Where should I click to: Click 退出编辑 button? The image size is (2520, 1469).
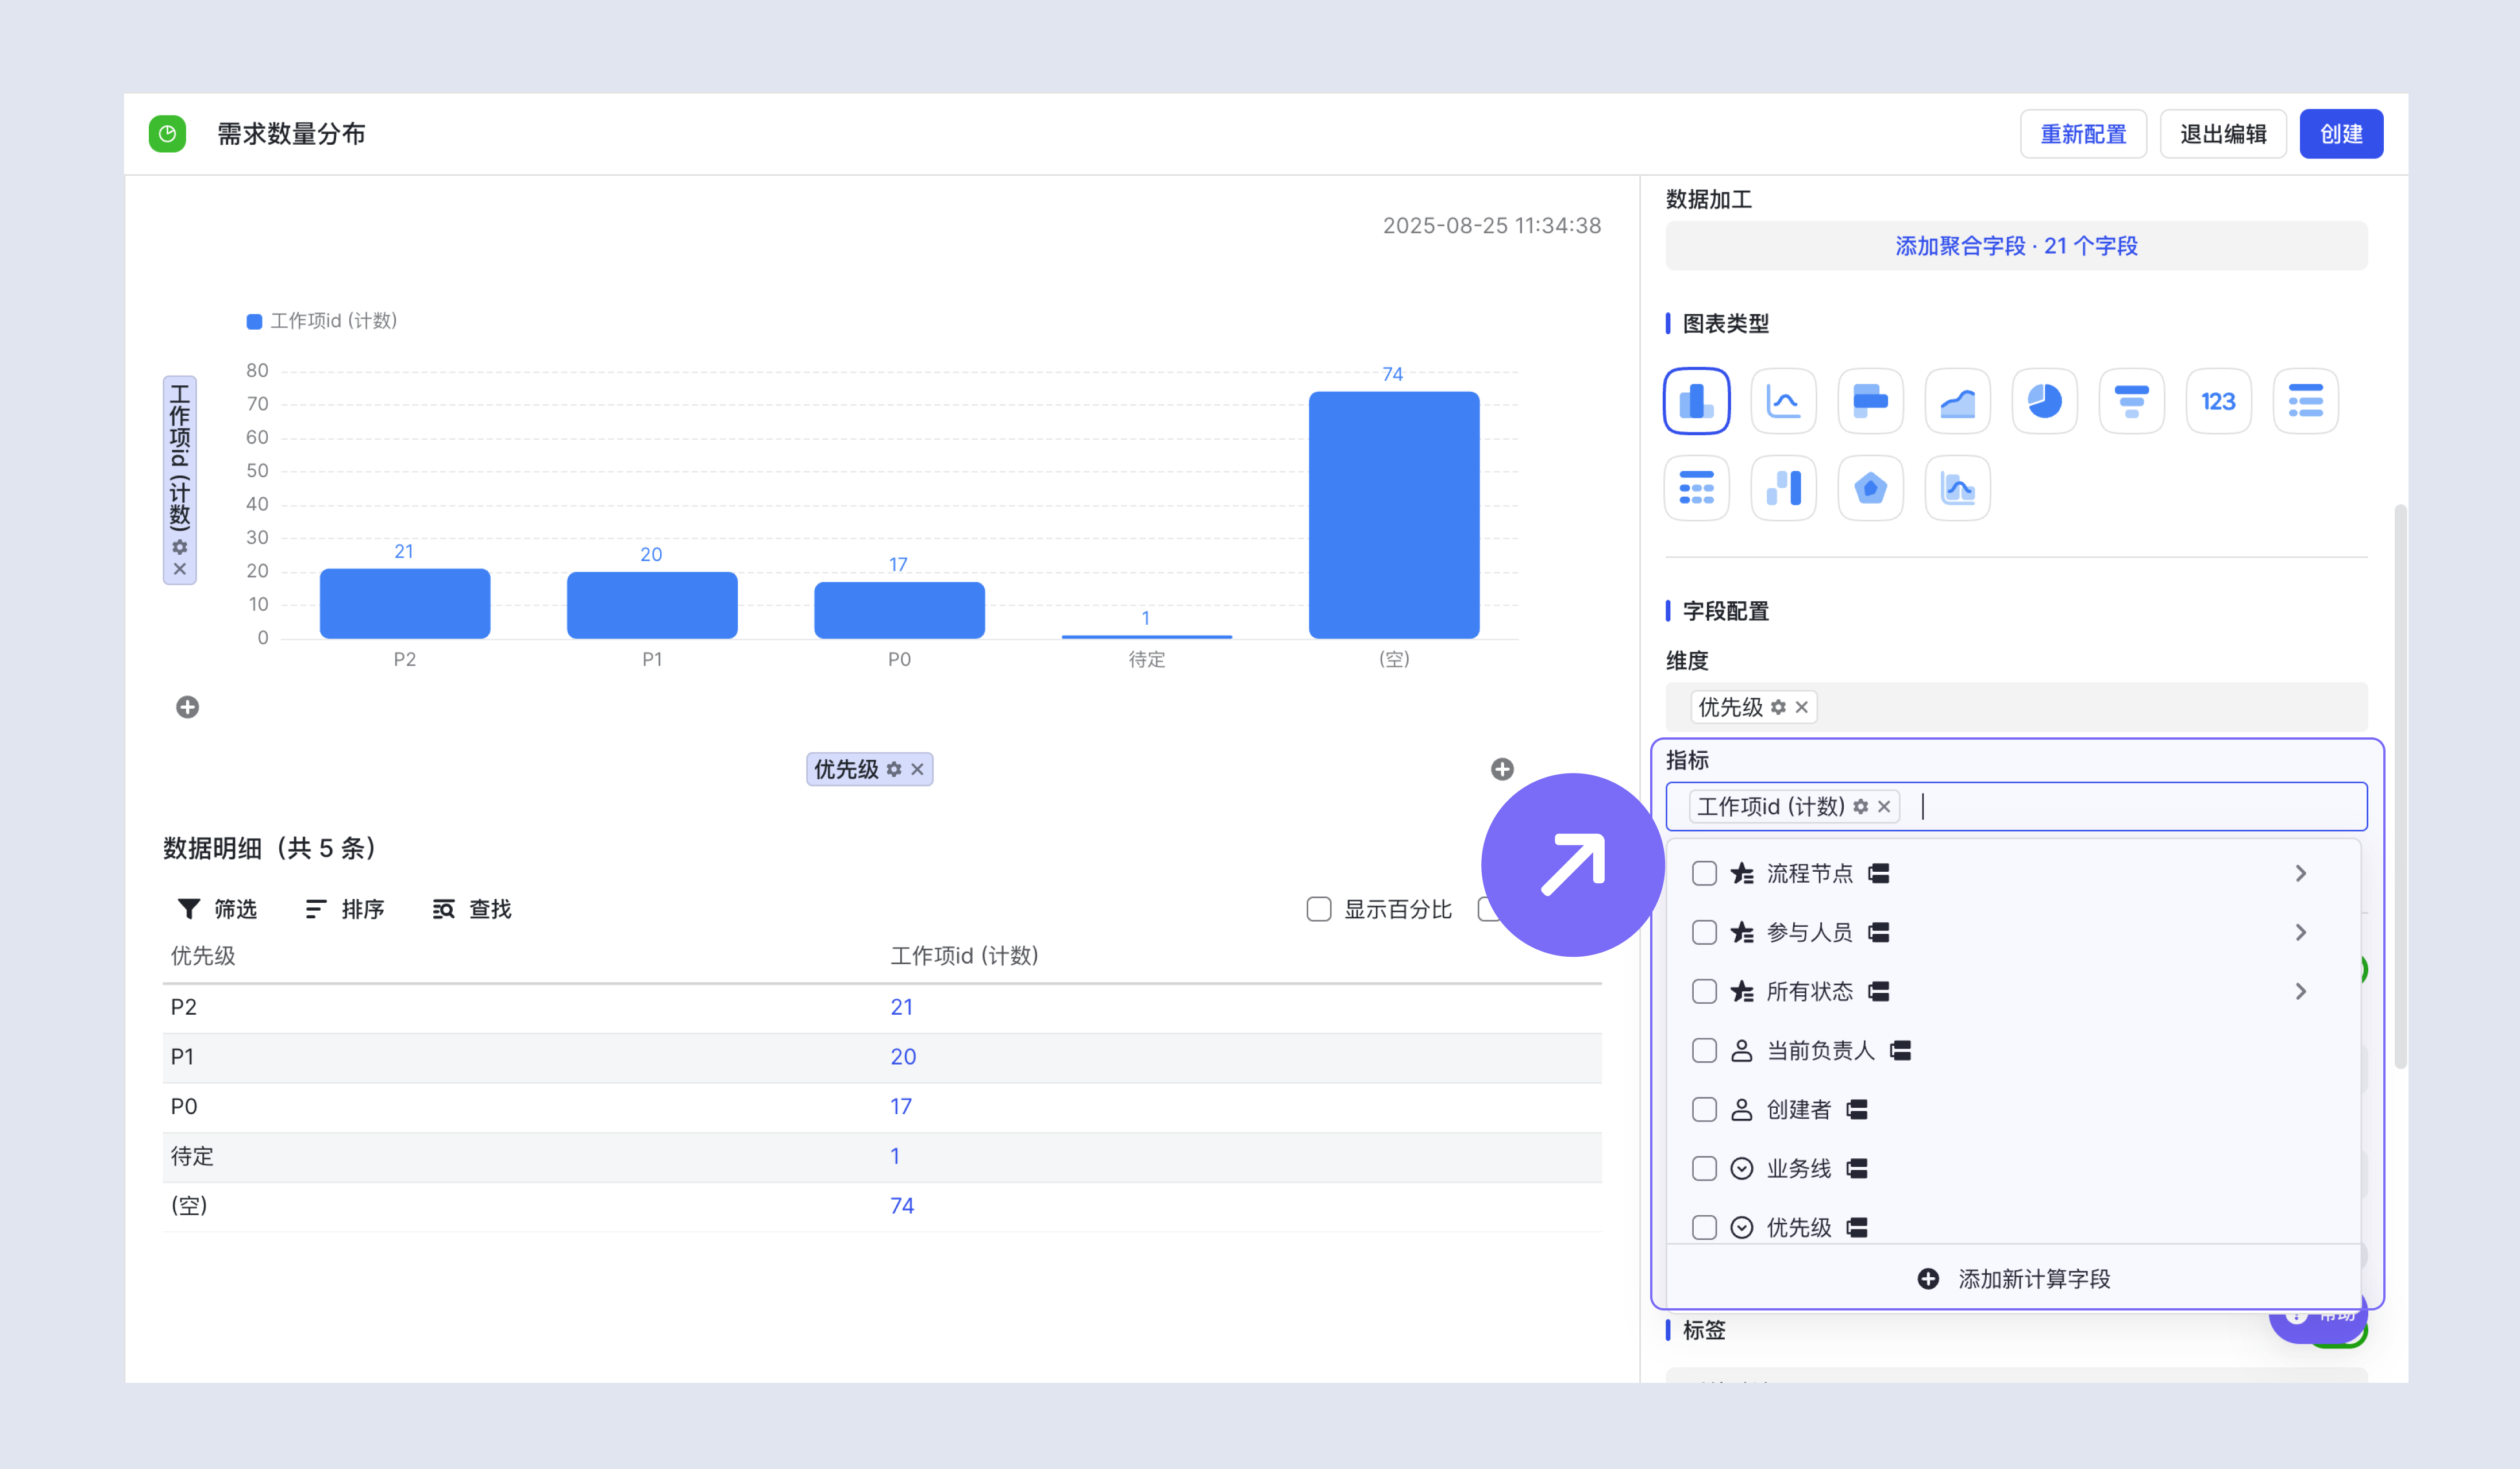click(x=2223, y=134)
